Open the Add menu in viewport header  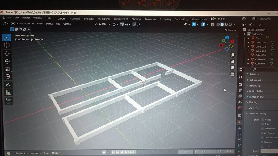tap(58, 24)
